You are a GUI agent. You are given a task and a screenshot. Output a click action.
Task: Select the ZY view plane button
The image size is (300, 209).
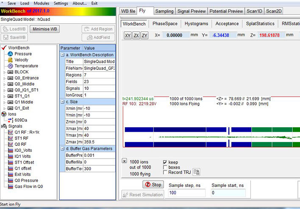(x=144, y=36)
